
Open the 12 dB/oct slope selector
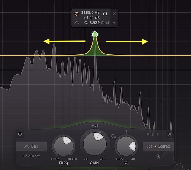[x=31, y=156]
